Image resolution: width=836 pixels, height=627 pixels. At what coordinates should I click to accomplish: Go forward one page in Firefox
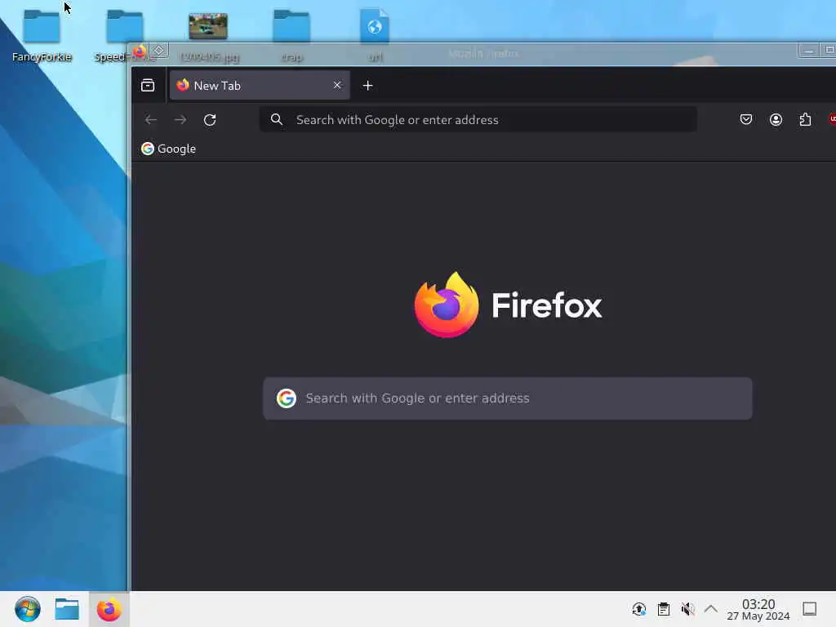pos(180,120)
